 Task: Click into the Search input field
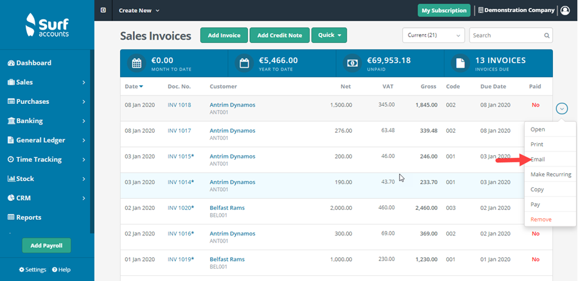[x=507, y=36]
